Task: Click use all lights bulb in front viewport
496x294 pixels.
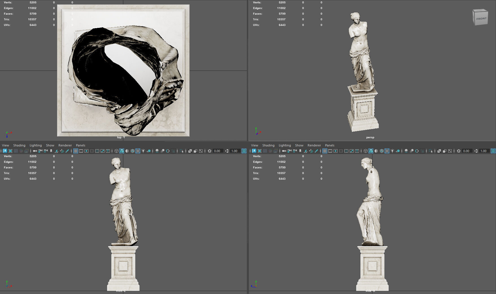Action: tap(143, 151)
